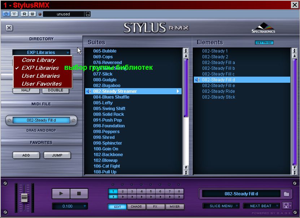This screenshot has width=300, height=218.
Task: Pick User Favorites in the menu
Action: [x=42, y=84]
